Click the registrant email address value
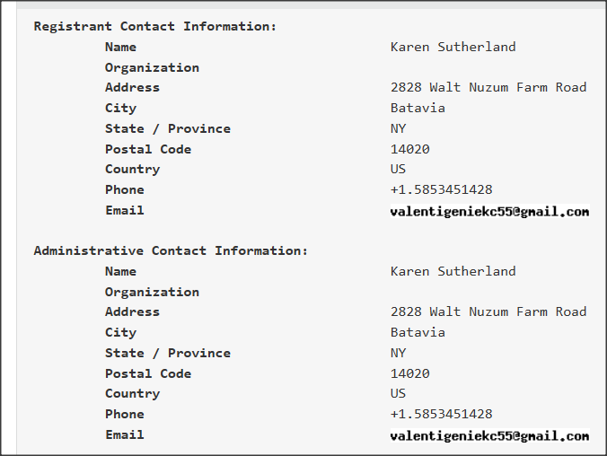 point(489,212)
